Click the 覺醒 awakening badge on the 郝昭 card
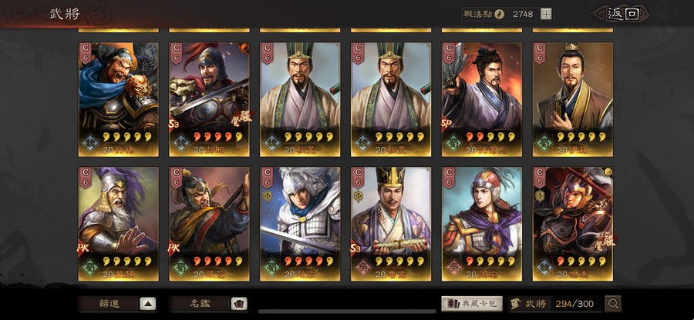Screen dimensions: 694x320 241,119
